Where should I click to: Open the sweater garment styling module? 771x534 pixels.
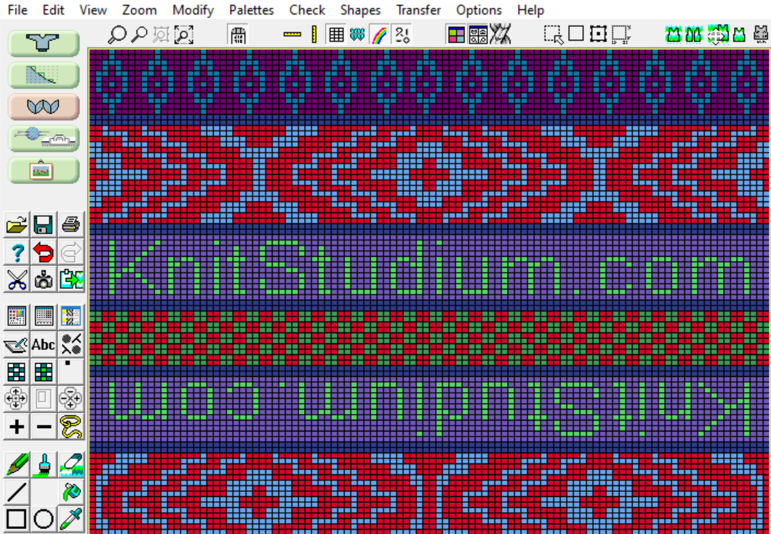[x=44, y=43]
